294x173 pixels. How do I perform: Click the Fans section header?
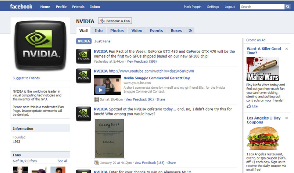pos(40,155)
